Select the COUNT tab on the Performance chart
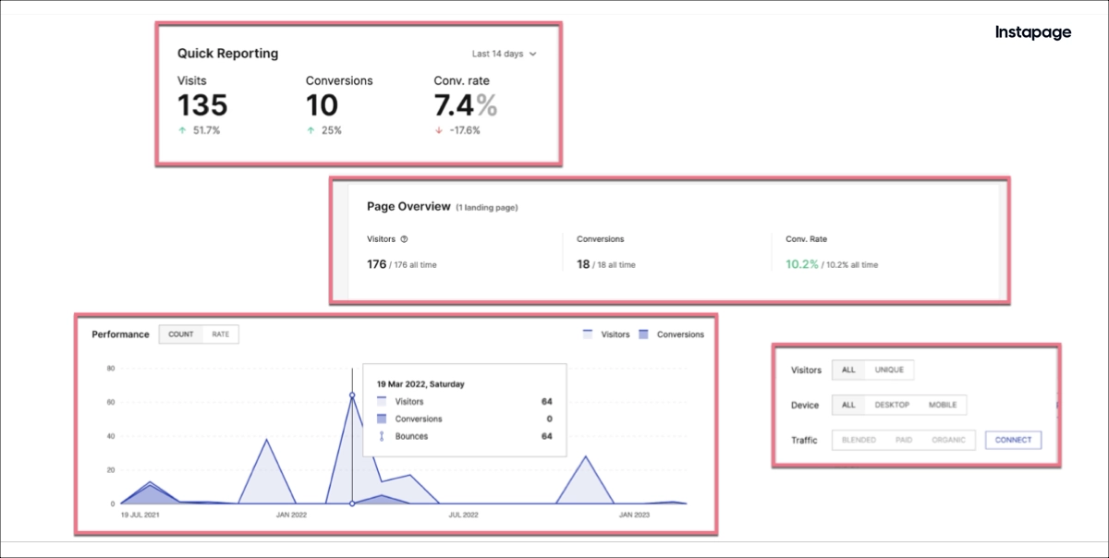The width and height of the screenshot is (1109, 558). click(x=181, y=334)
